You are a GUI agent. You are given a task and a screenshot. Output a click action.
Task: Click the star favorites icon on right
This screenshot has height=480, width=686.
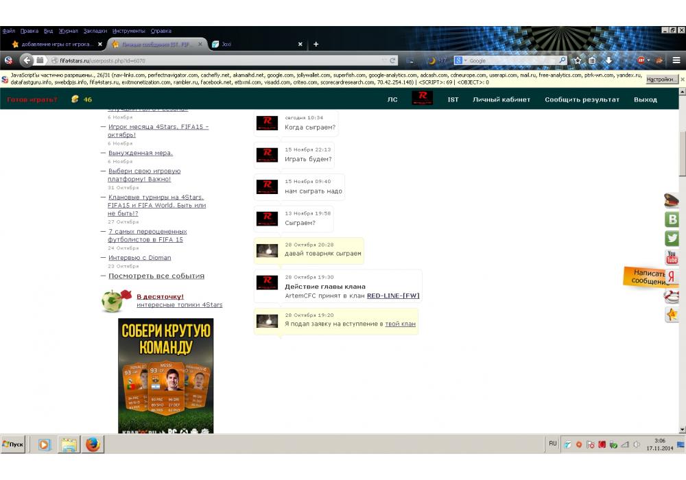coord(672,315)
